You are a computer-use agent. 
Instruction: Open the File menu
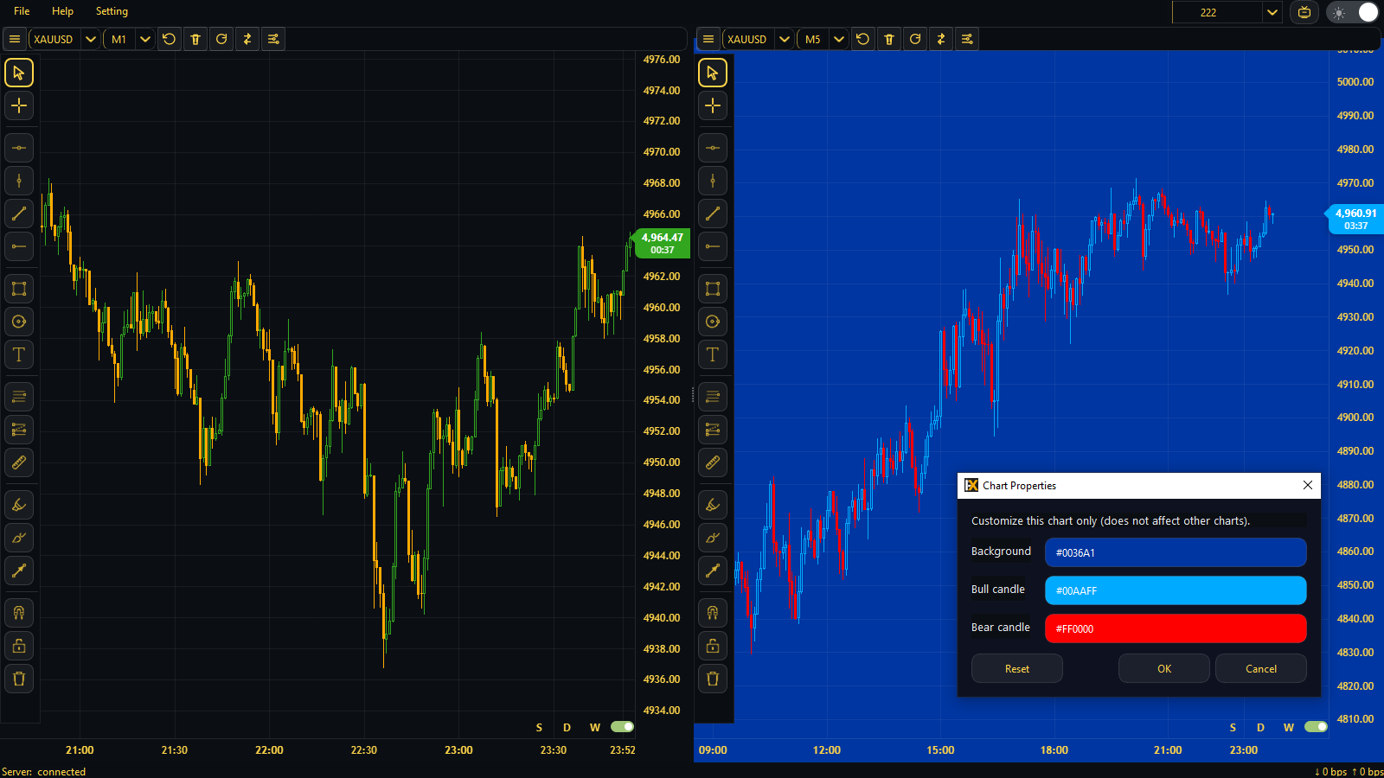point(22,11)
